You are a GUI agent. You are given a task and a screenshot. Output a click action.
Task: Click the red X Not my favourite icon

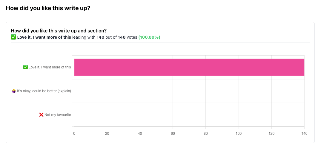click(x=41, y=115)
